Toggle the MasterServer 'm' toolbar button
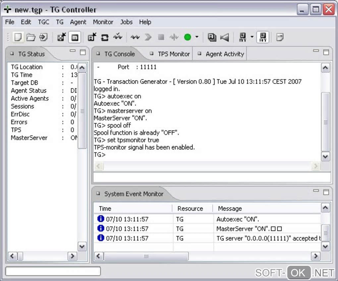The image size is (338, 281). (75, 38)
